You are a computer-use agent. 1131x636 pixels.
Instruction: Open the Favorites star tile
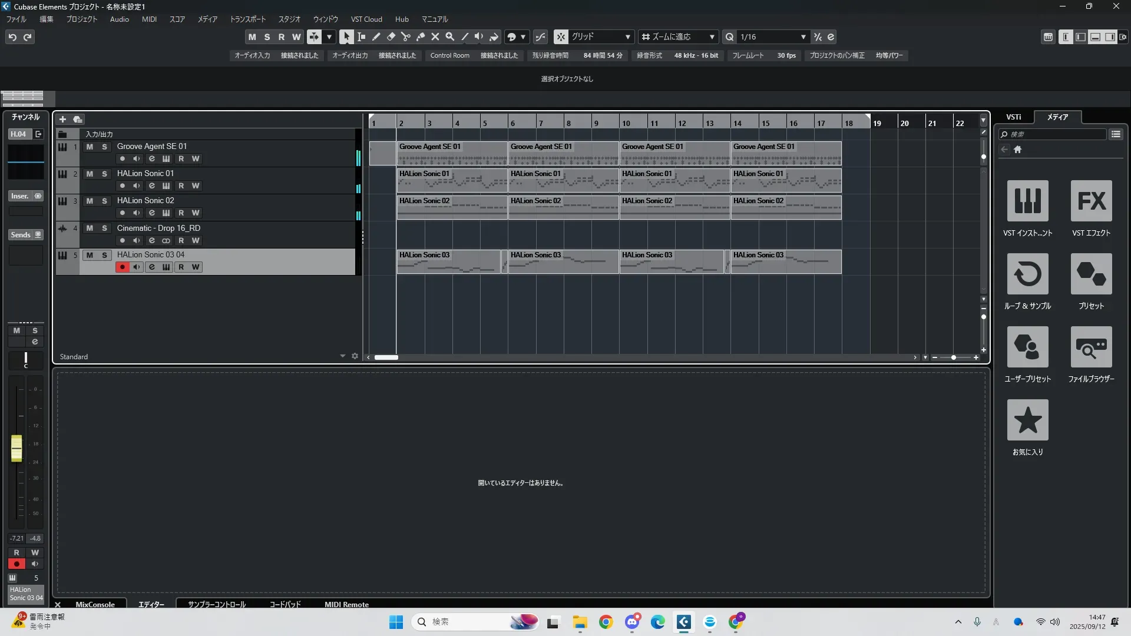pyautogui.click(x=1027, y=420)
